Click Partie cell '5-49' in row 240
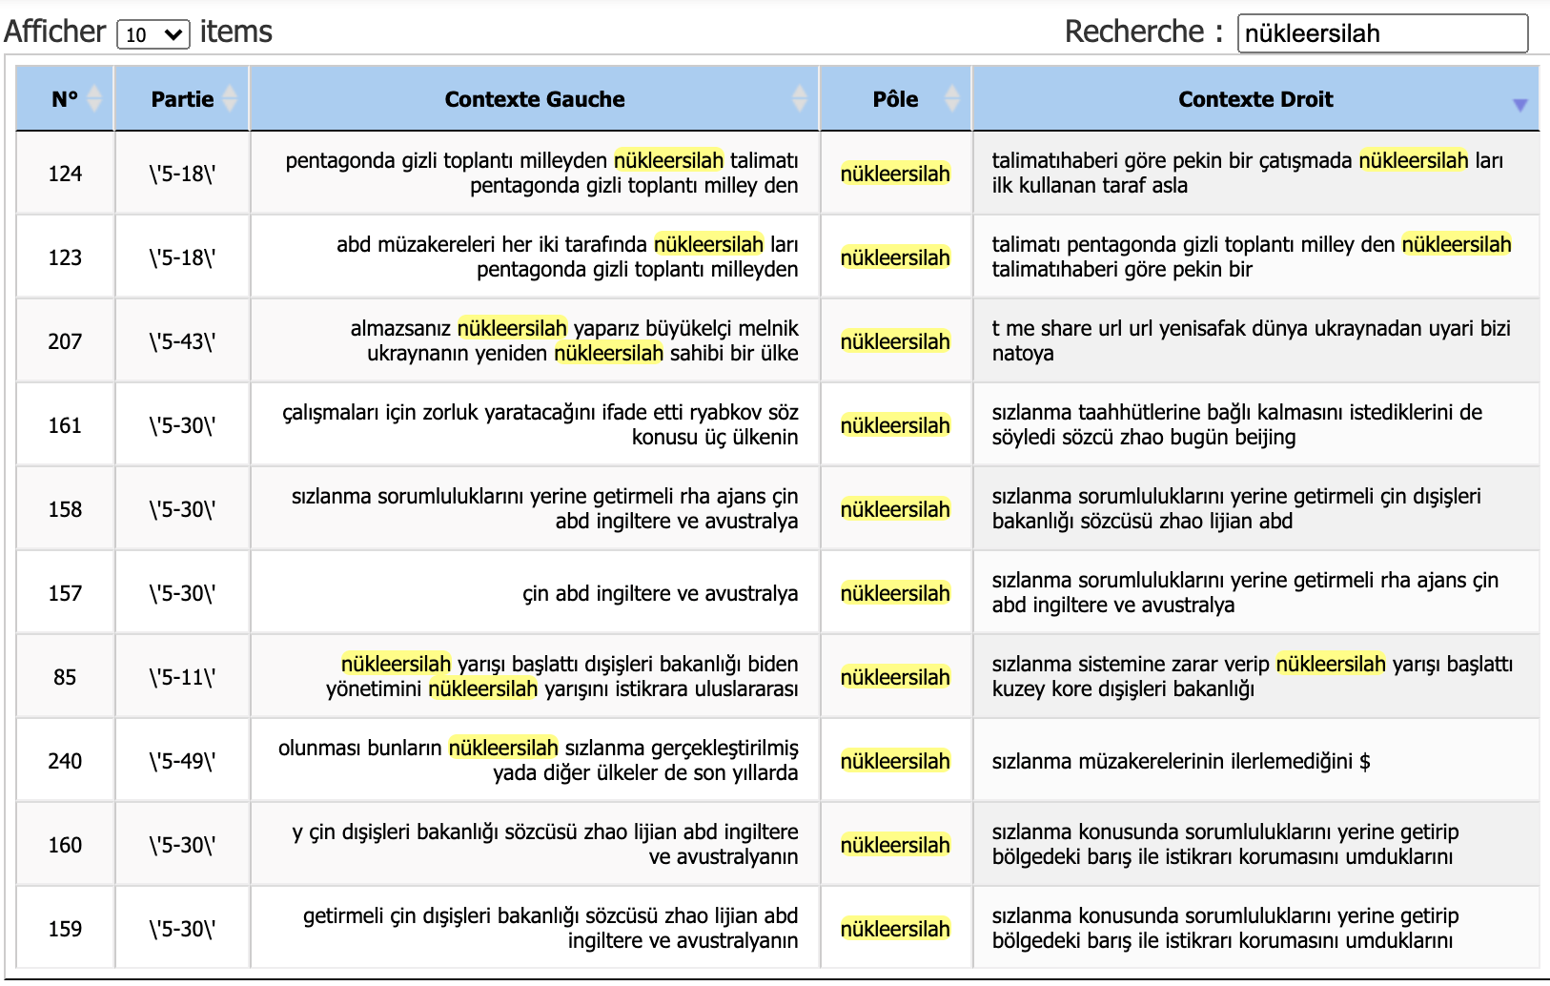 182,761
